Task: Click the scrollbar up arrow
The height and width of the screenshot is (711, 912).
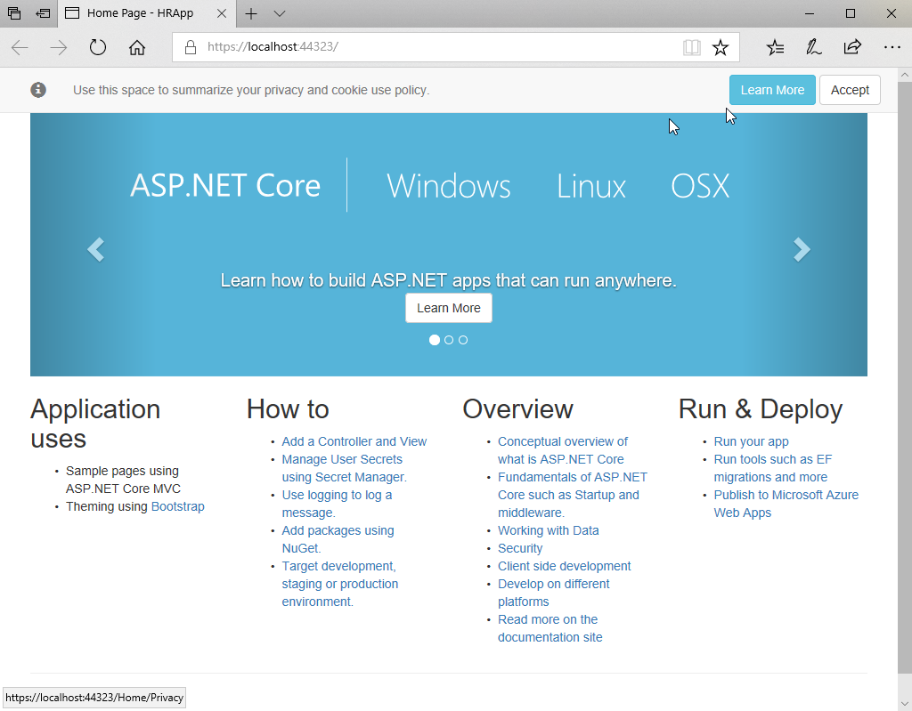Action: pos(905,75)
